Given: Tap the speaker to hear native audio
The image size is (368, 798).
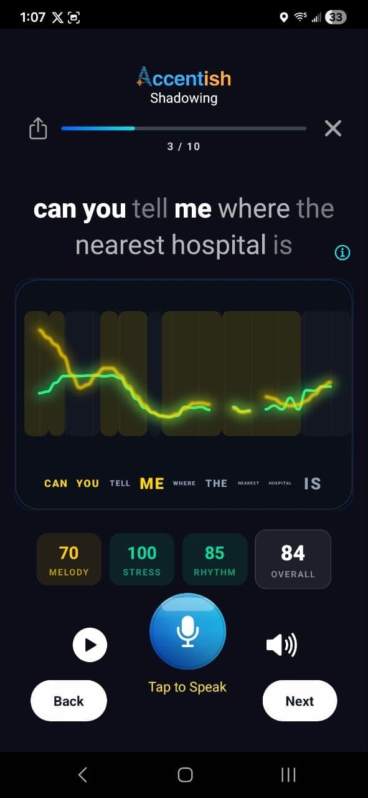Looking at the screenshot, I should pos(280,645).
